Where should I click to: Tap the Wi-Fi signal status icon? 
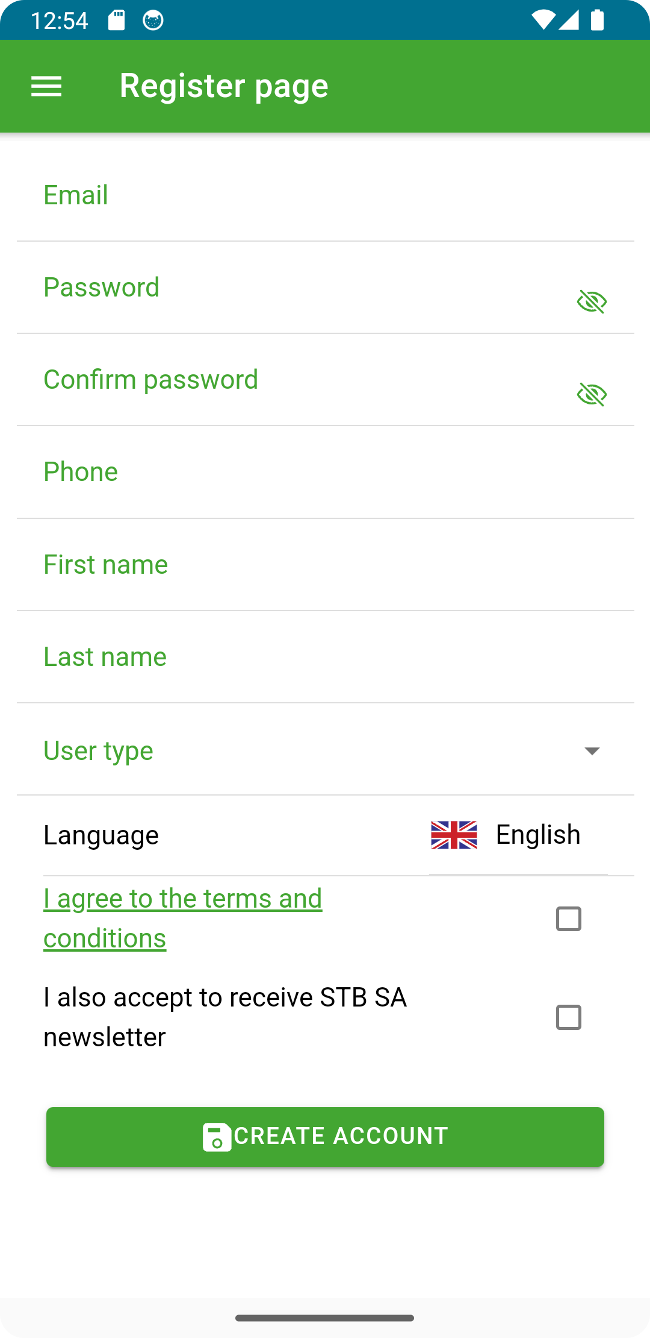click(x=543, y=20)
